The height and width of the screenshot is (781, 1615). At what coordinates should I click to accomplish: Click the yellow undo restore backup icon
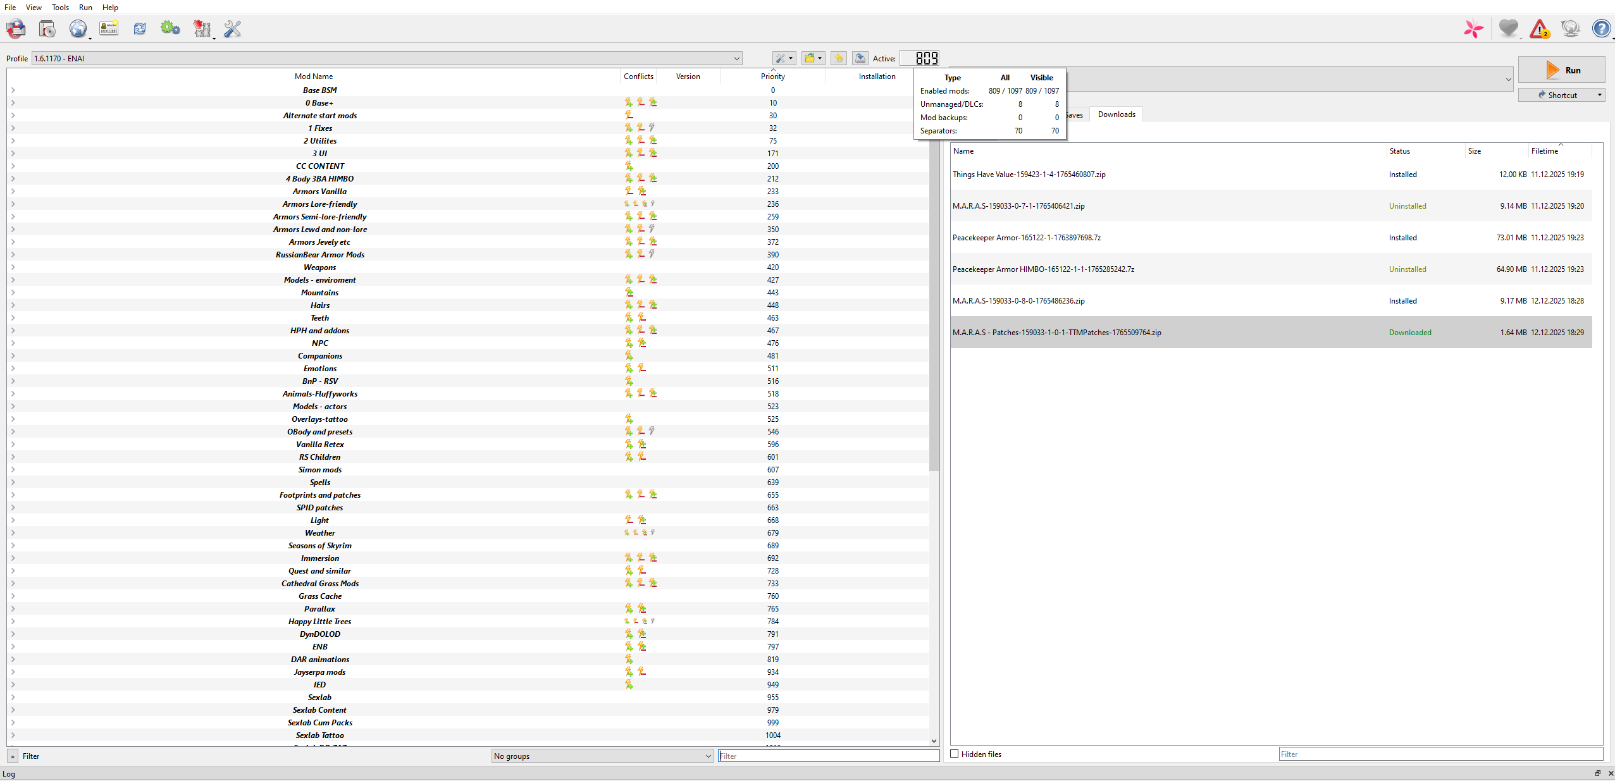point(839,58)
